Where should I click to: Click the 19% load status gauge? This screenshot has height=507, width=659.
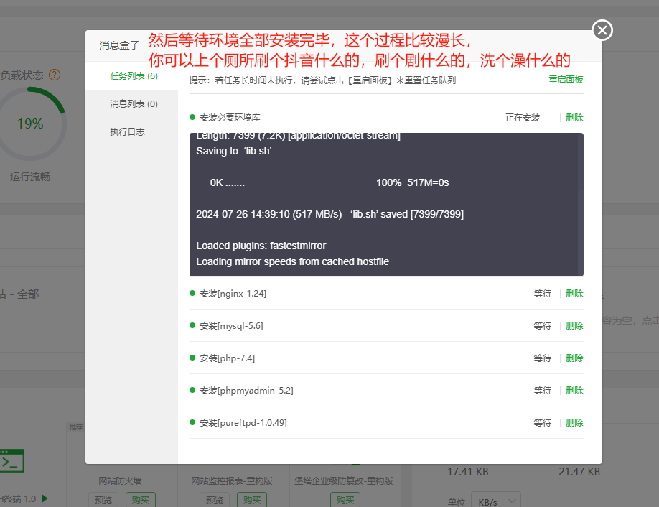30,124
